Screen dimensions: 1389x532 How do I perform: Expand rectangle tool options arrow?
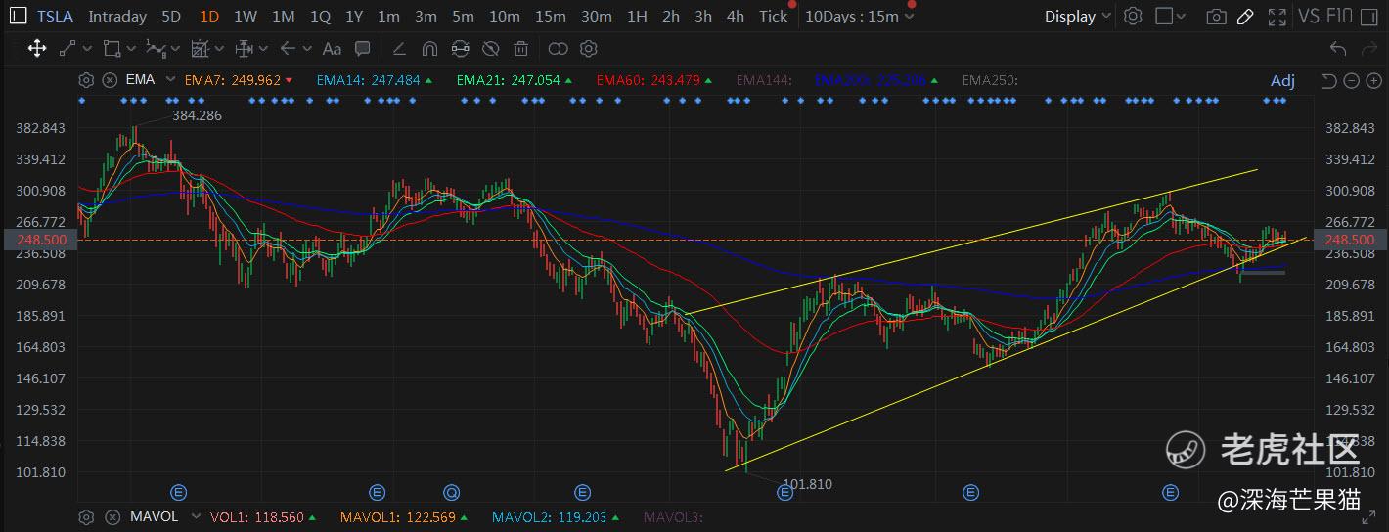coord(132,48)
